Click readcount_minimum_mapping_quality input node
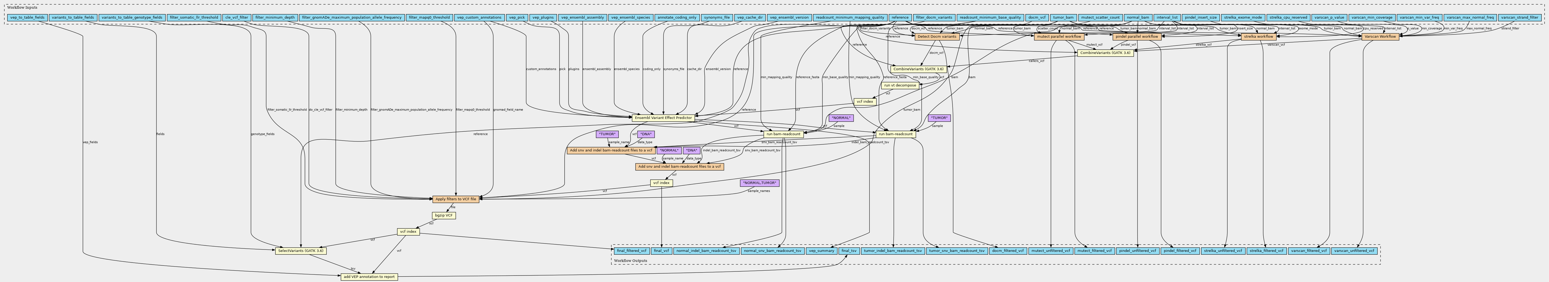The height and width of the screenshot is (282, 1549). pos(850,17)
